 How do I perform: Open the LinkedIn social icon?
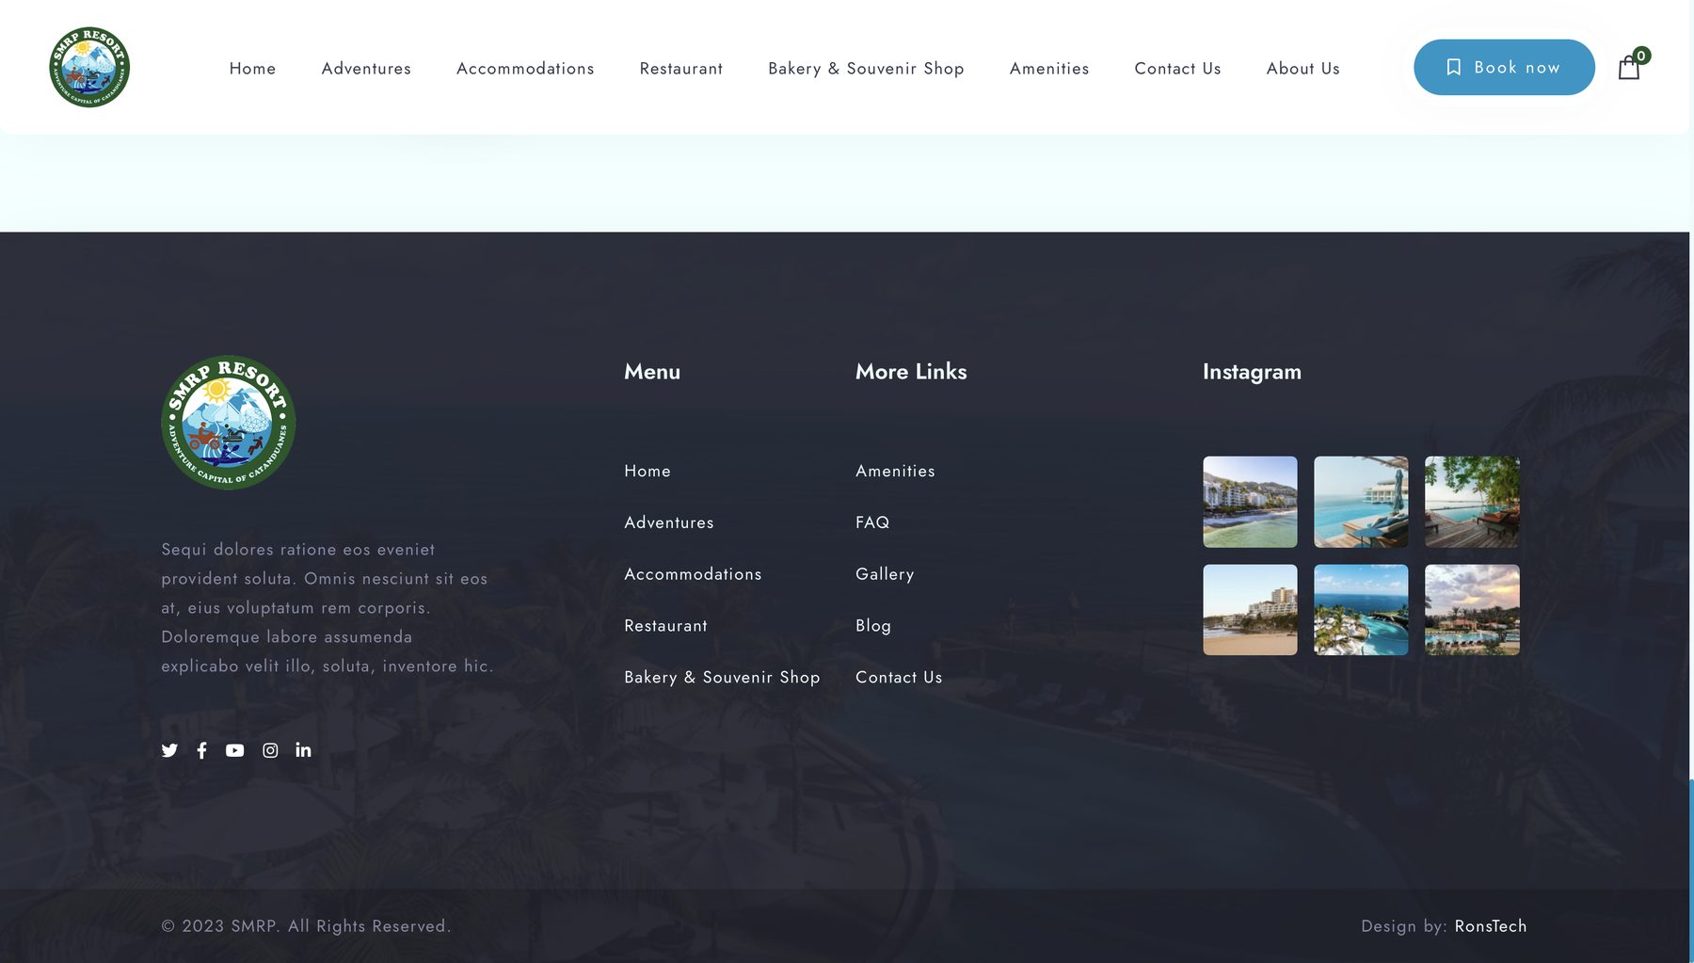click(x=303, y=750)
